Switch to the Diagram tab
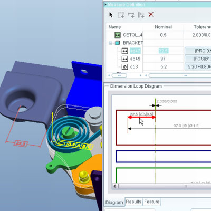 (114, 203)
